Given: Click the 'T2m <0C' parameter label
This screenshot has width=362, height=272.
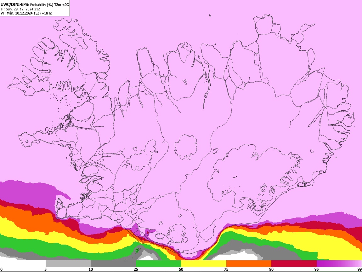Looking at the screenshot, I should 61,5.
